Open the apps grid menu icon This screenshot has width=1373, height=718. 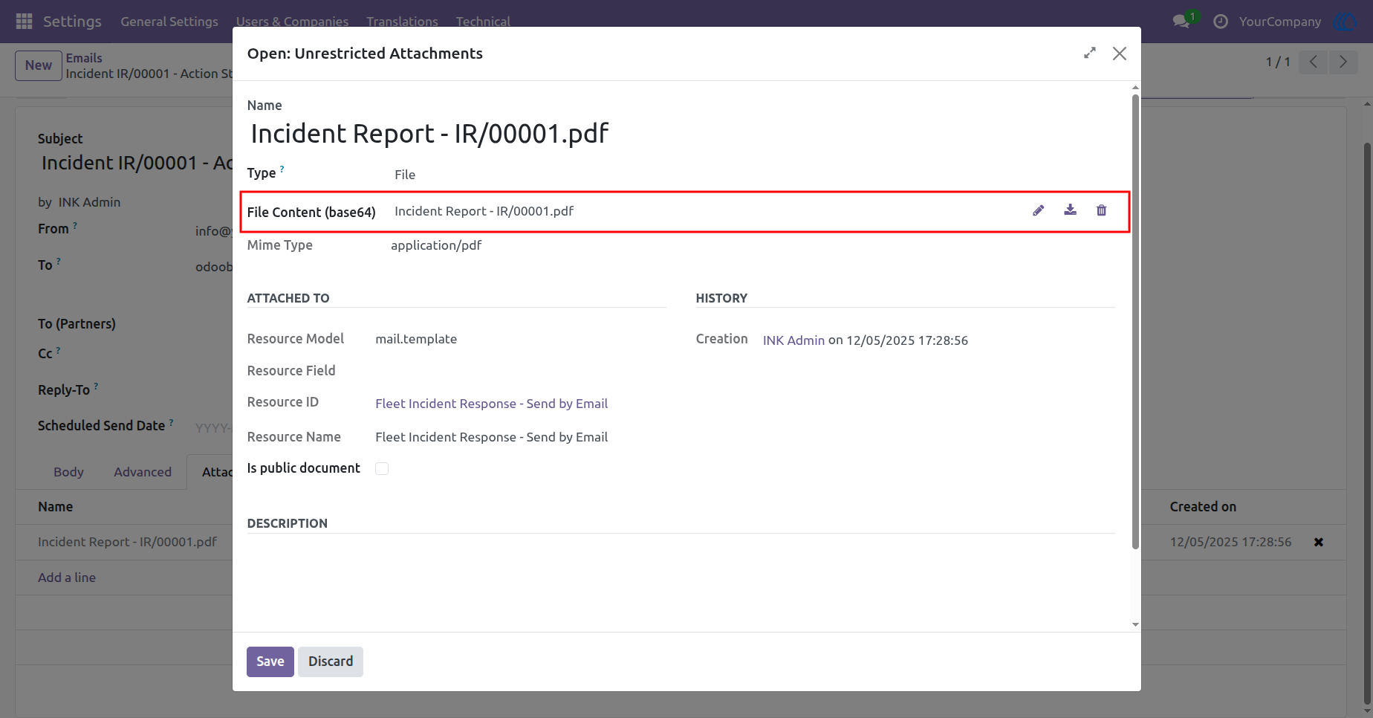tap(24, 21)
